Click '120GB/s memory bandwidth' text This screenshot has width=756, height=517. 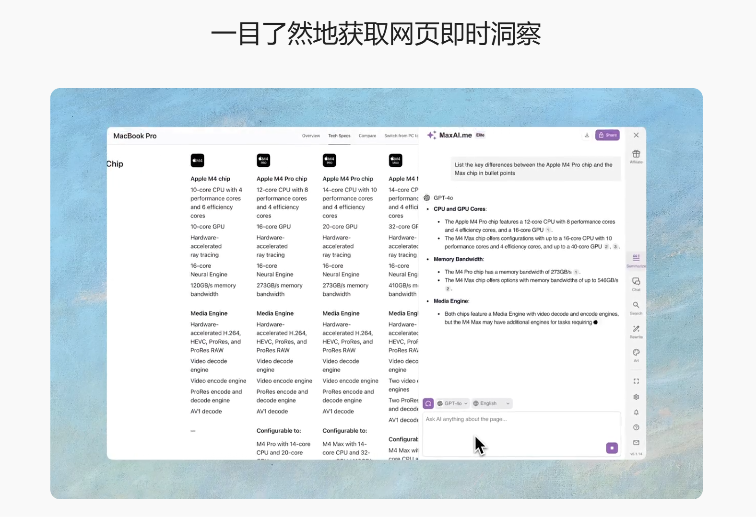coord(213,290)
